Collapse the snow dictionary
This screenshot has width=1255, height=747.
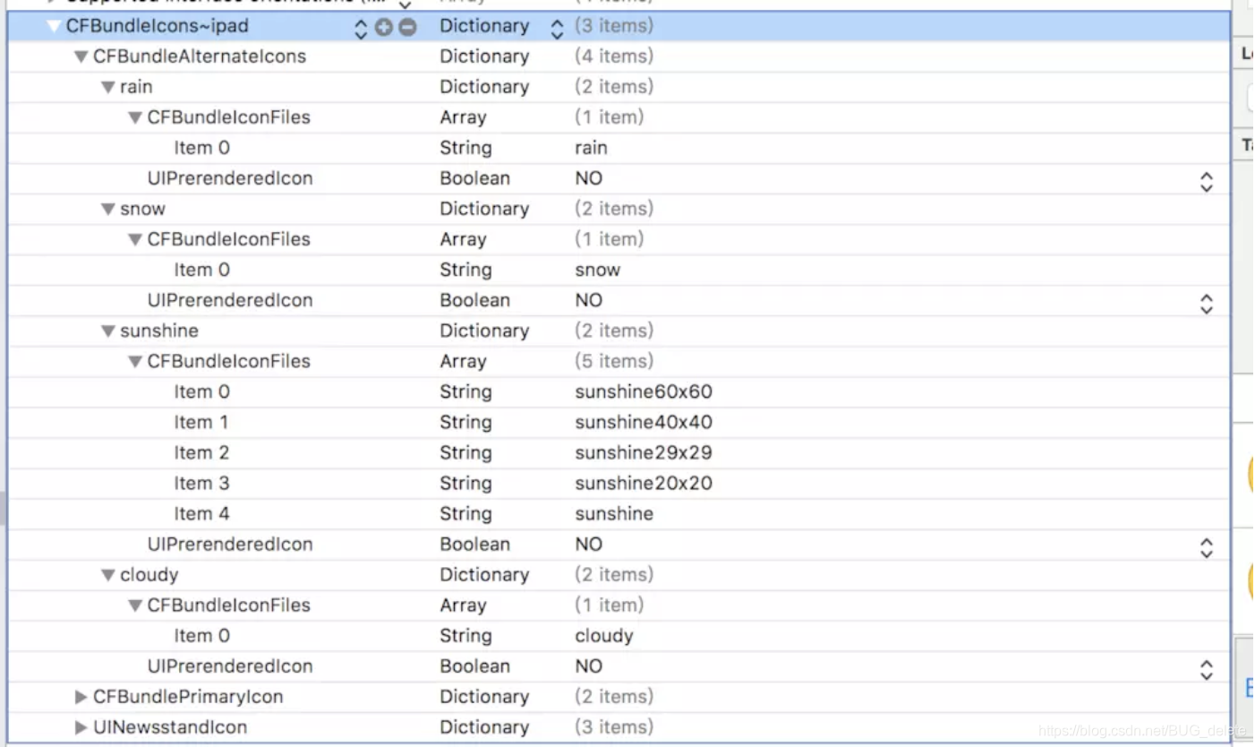pyautogui.click(x=108, y=210)
